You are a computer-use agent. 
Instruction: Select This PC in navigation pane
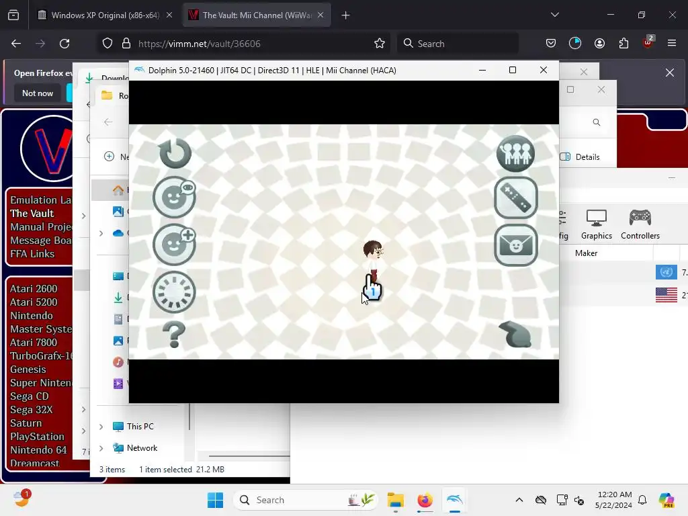coord(134,427)
